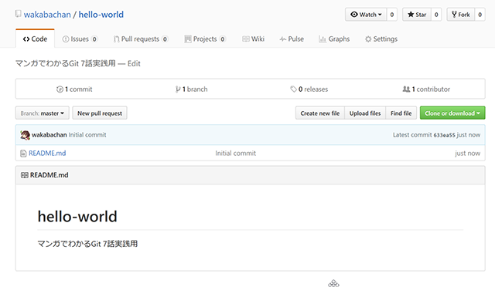
Task: Open latest commit hash 633ea55
Action: pos(444,135)
